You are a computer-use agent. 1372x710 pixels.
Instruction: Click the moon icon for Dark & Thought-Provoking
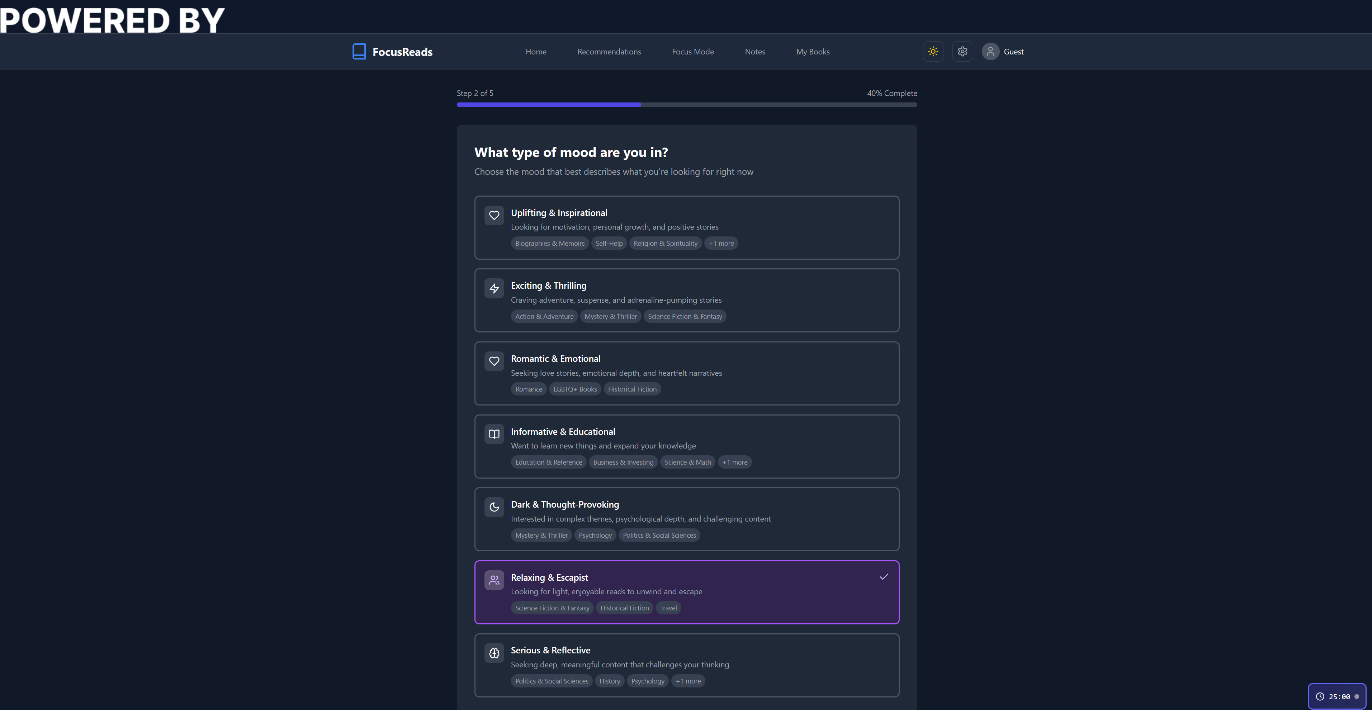coord(494,507)
